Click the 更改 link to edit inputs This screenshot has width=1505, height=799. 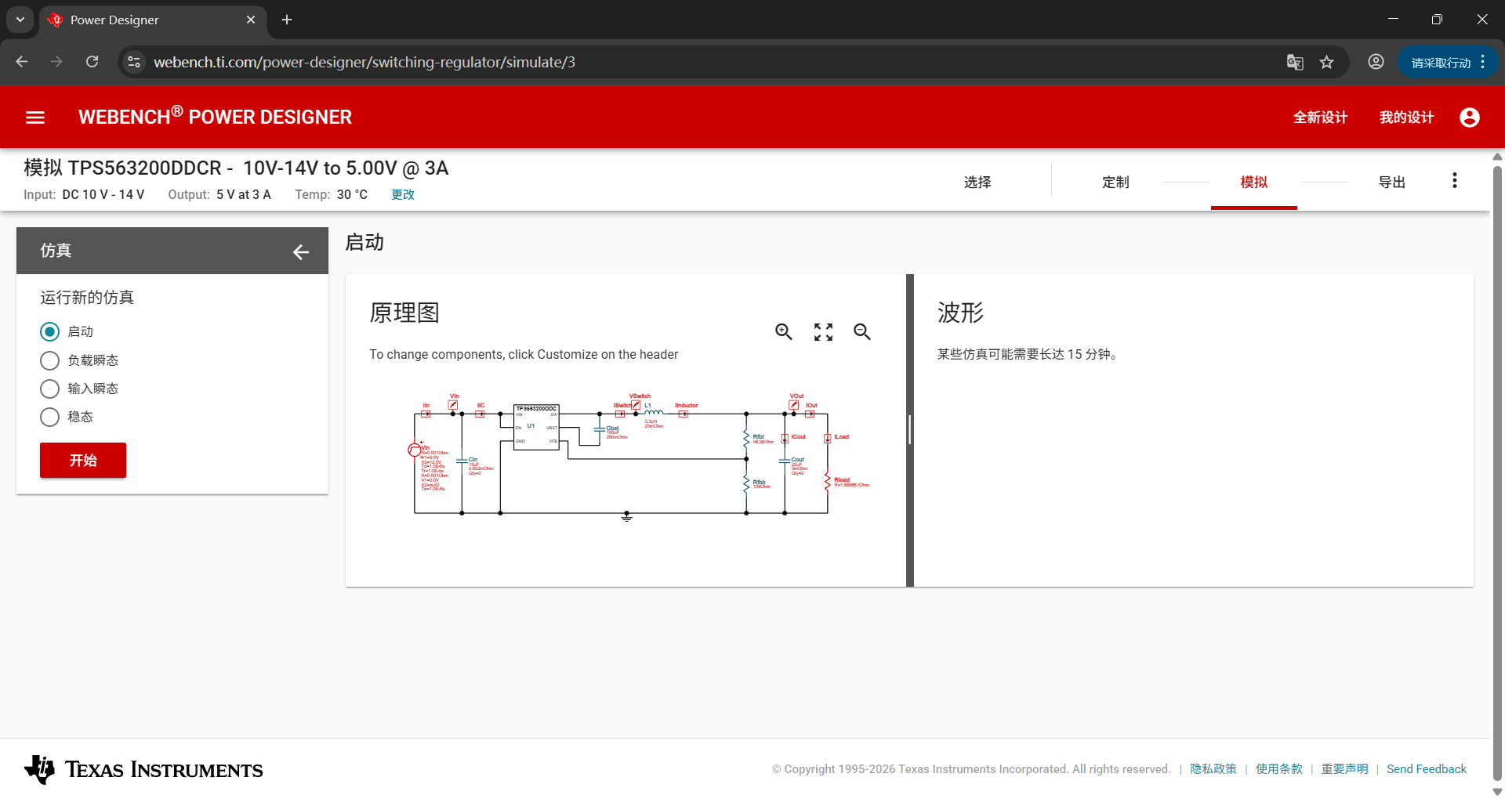(x=403, y=194)
